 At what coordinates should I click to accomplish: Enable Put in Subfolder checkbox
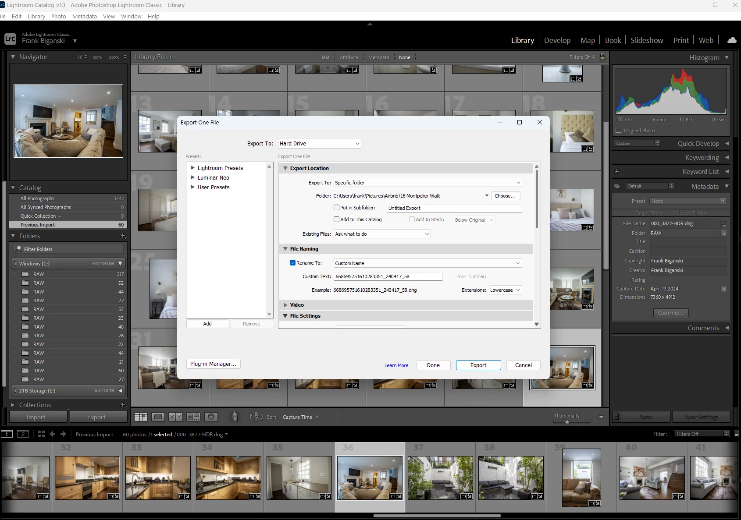(336, 208)
